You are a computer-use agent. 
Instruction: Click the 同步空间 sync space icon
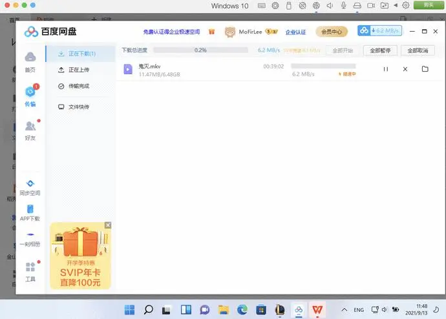[x=30, y=186]
